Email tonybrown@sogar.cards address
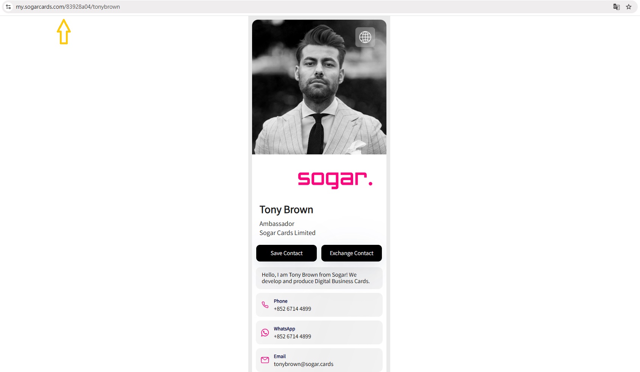This screenshot has height=372, width=640. tap(304, 364)
